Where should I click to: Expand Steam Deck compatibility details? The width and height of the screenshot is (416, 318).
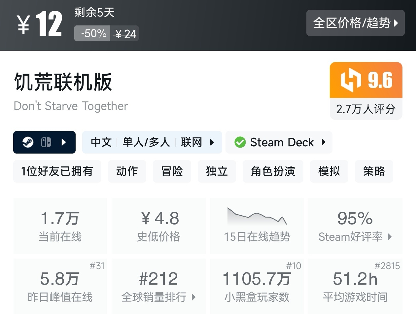tap(324, 142)
